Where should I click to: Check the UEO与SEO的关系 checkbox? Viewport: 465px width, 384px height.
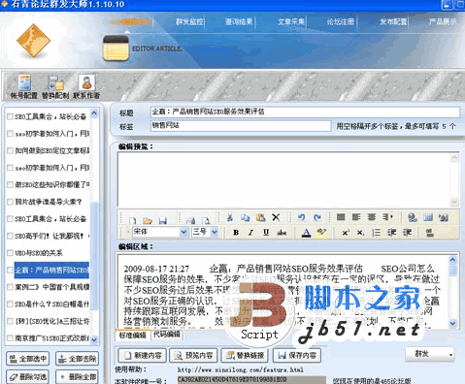click(10, 253)
